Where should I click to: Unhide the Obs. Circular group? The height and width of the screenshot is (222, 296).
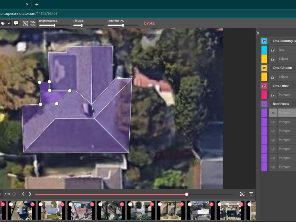[264, 68]
